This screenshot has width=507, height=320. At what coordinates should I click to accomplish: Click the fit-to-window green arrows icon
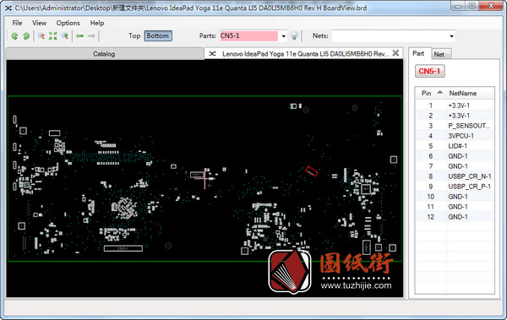(52, 35)
